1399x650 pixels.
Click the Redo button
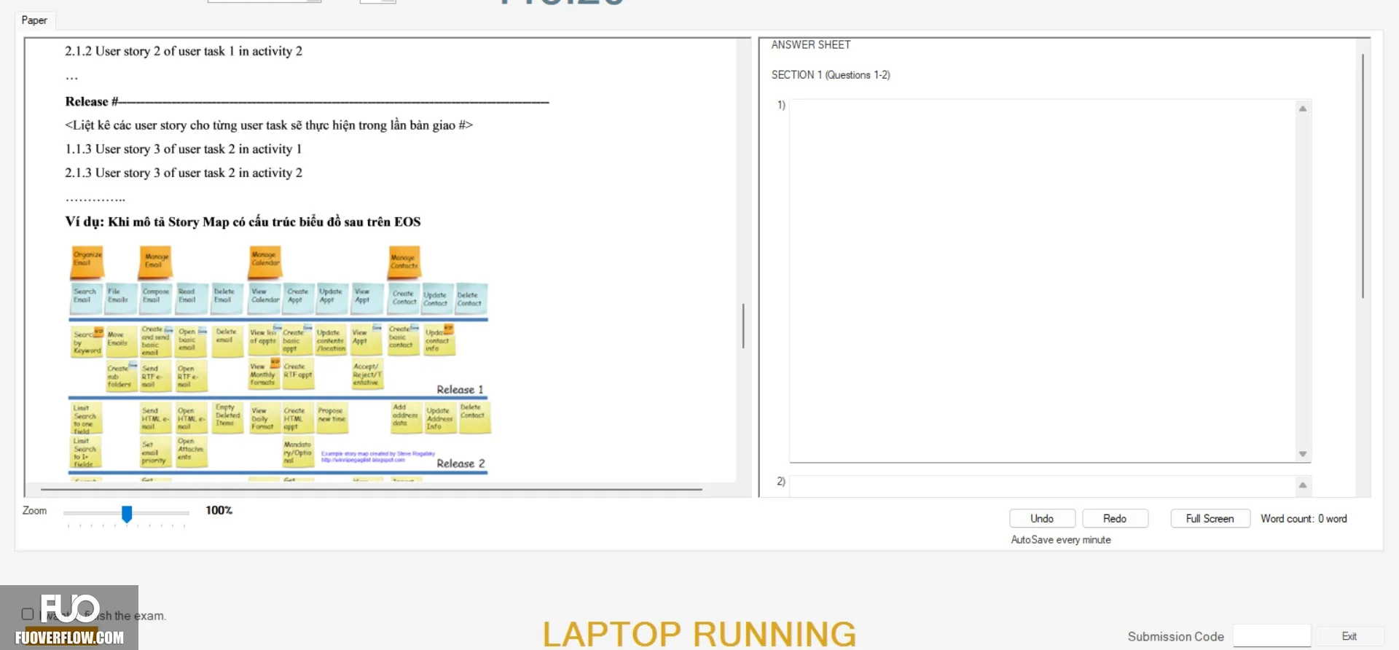1115,518
